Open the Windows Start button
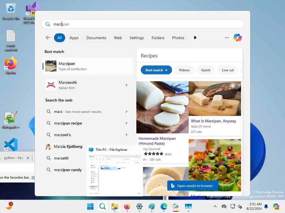285x213 pixels. click(x=90, y=206)
